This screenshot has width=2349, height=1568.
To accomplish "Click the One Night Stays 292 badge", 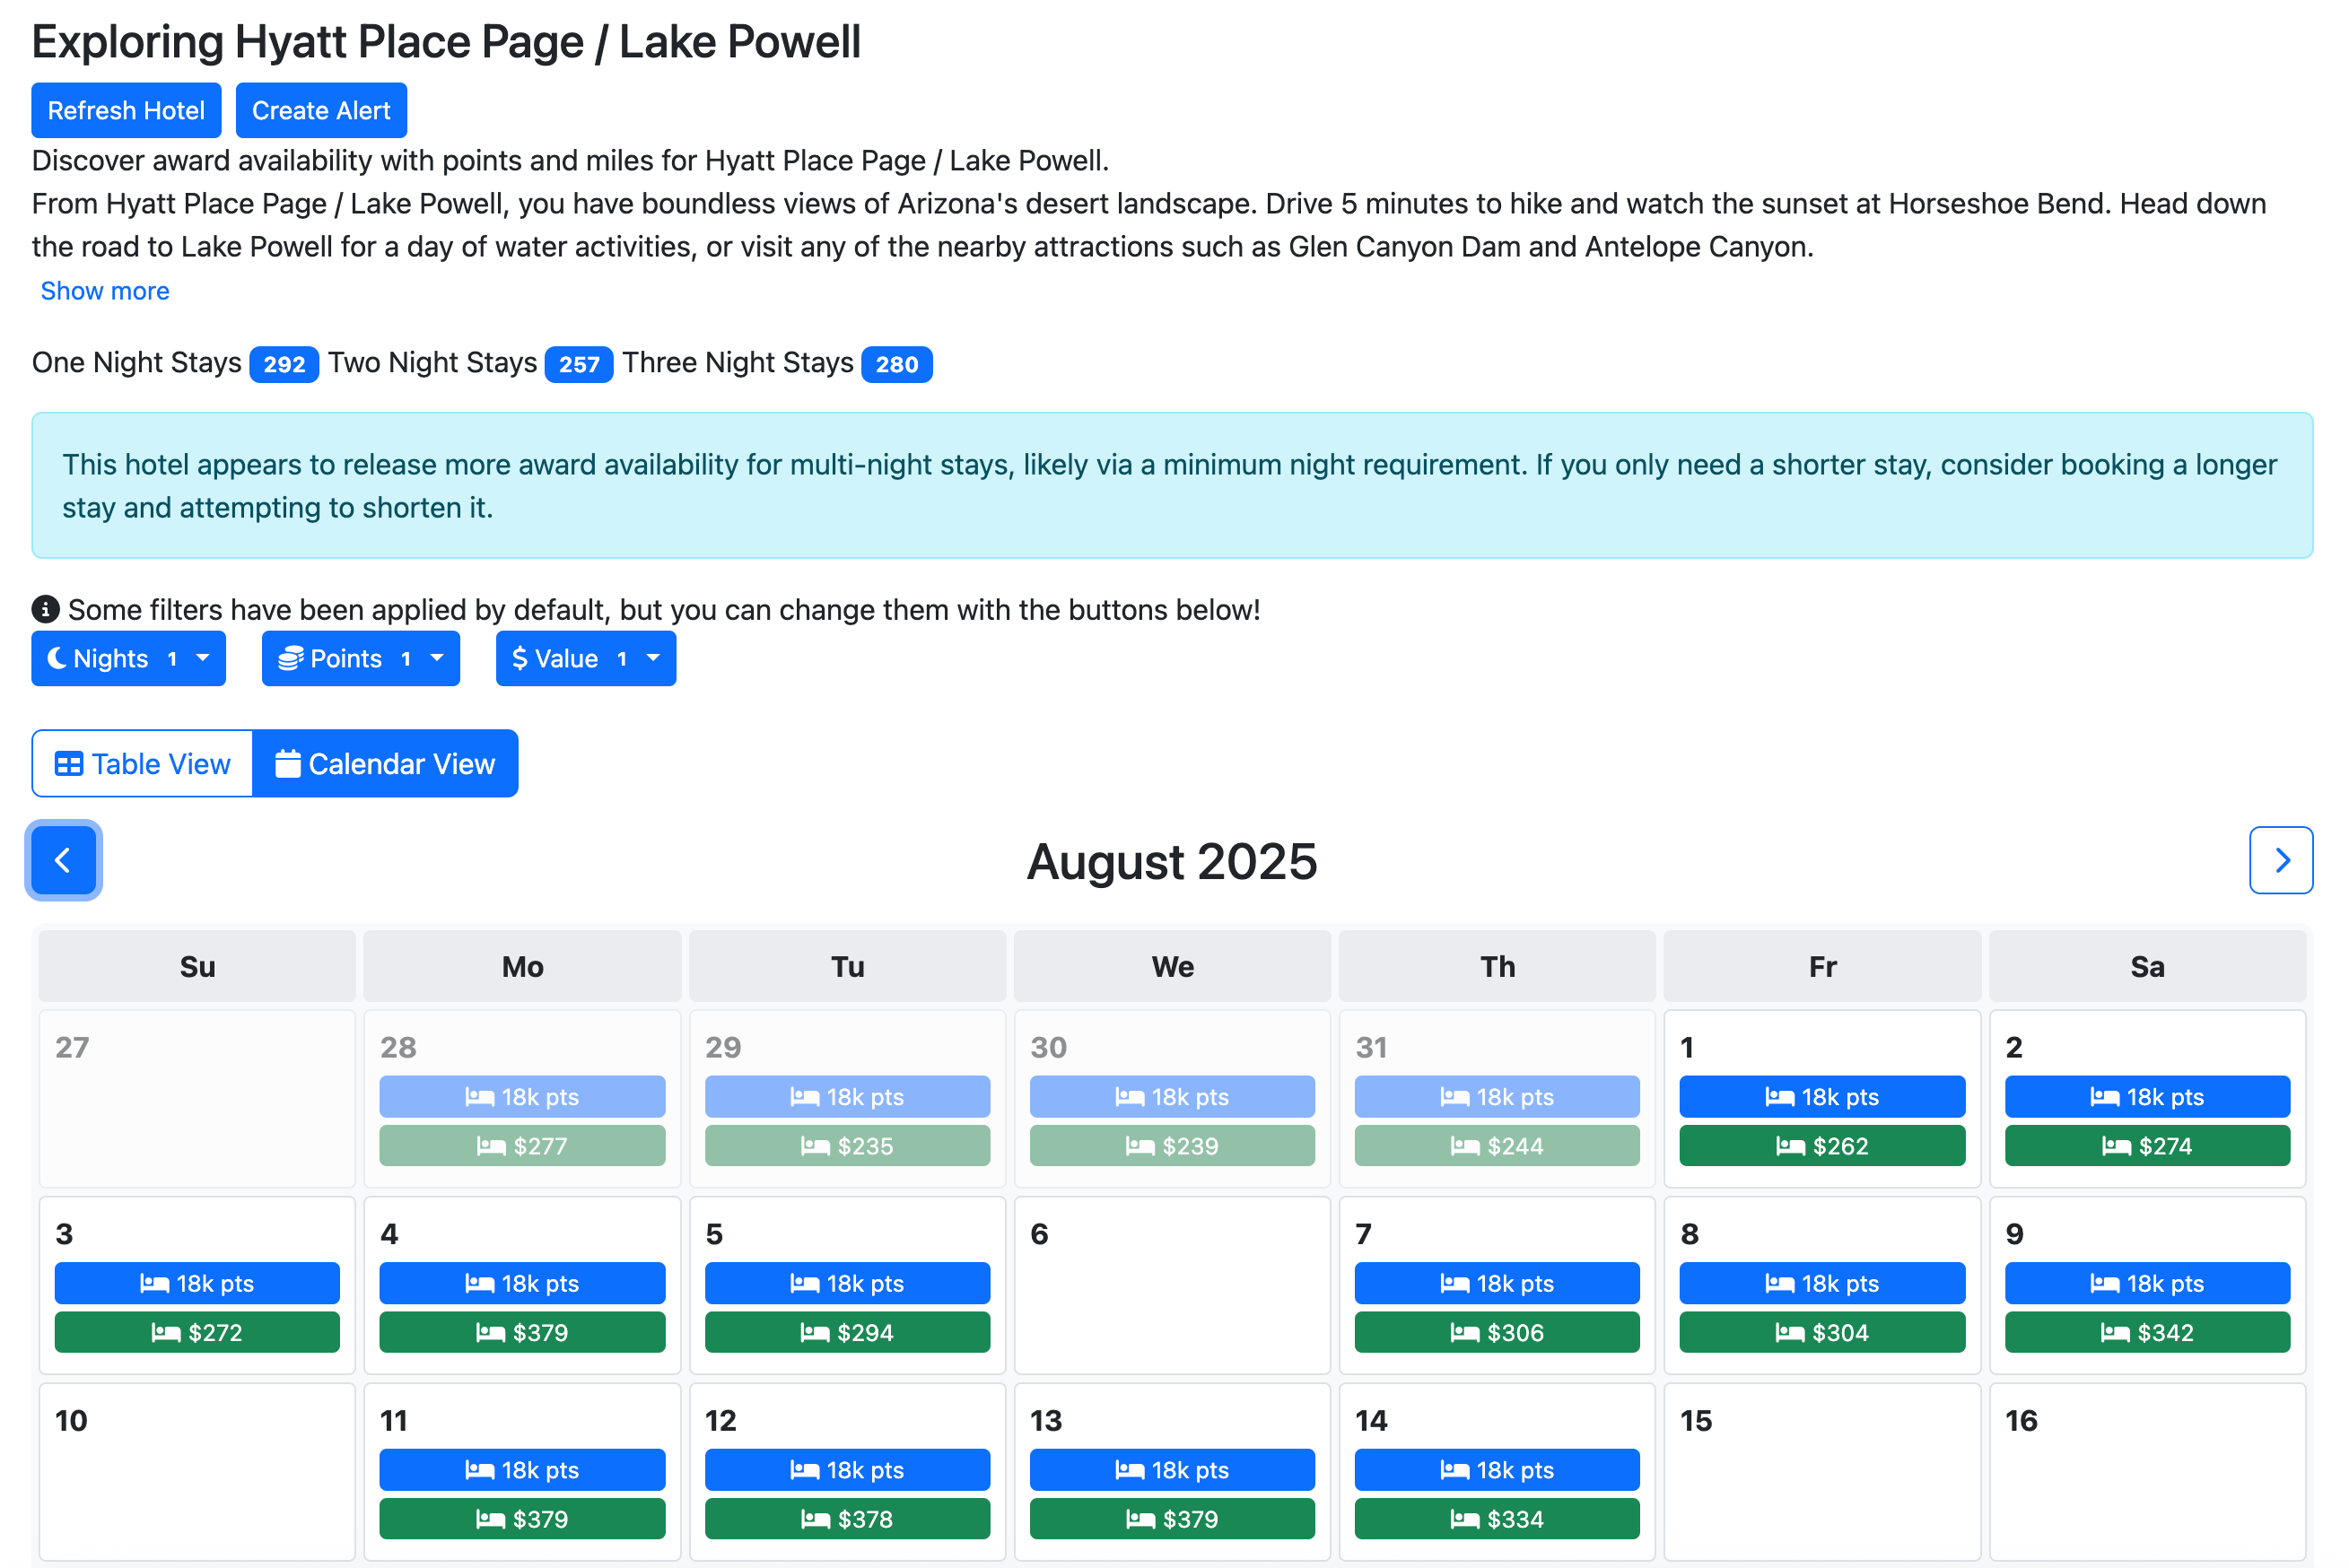I will point(284,364).
